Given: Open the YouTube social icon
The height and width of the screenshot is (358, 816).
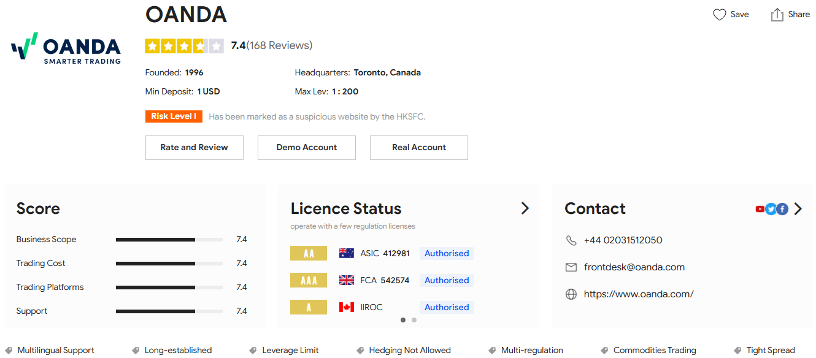Looking at the screenshot, I should [760, 209].
